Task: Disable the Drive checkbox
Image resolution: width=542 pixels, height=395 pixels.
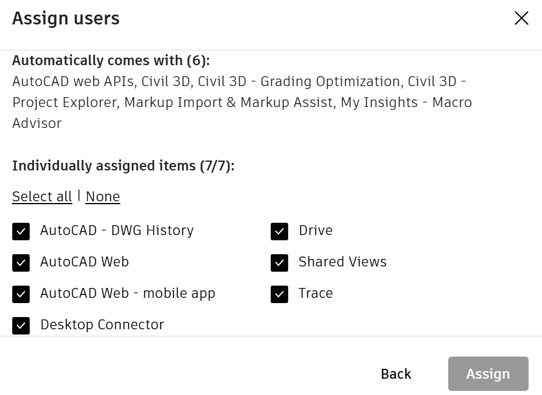Action: pyautogui.click(x=279, y=231)
